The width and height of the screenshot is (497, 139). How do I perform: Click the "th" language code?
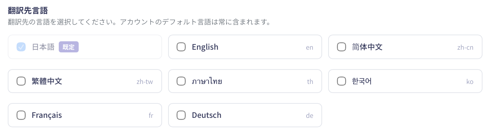point(310,82)
